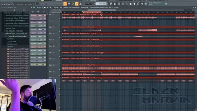Select the playlist Slip tool
The image size is (197, 111).
tap(47, 7)
